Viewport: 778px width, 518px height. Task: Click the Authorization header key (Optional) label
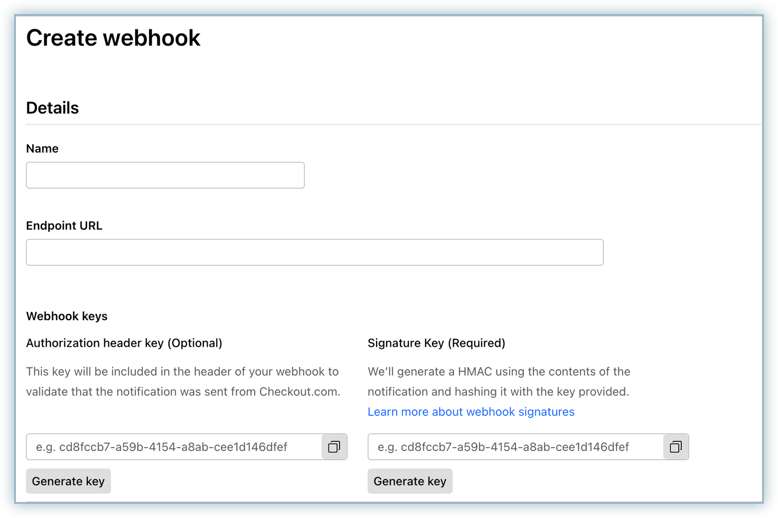click(124, 344)
